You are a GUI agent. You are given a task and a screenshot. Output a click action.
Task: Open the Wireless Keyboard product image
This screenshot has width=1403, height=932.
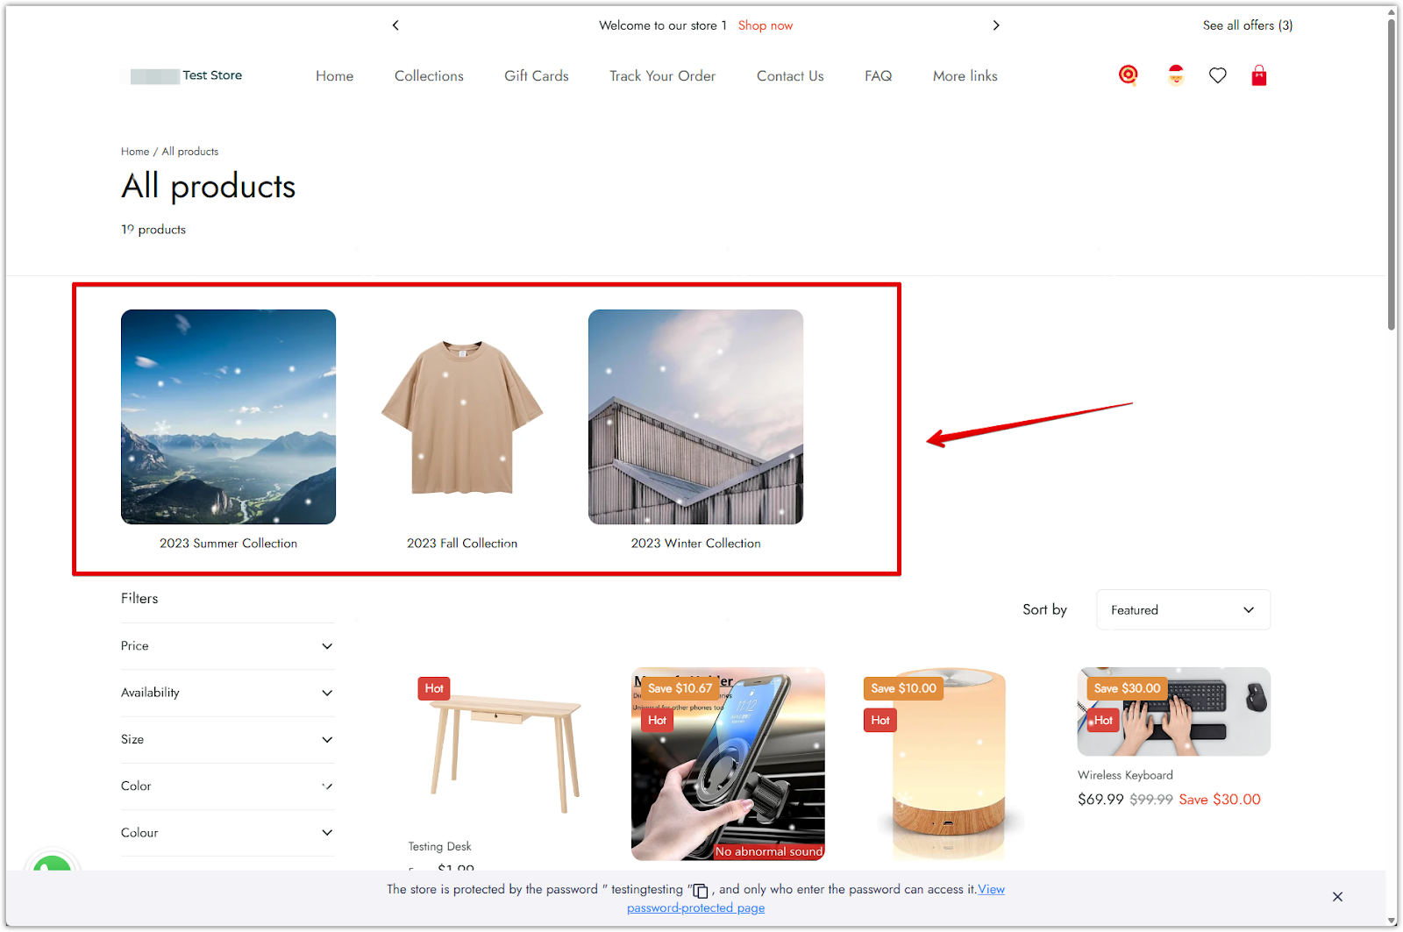point(1173,712)
